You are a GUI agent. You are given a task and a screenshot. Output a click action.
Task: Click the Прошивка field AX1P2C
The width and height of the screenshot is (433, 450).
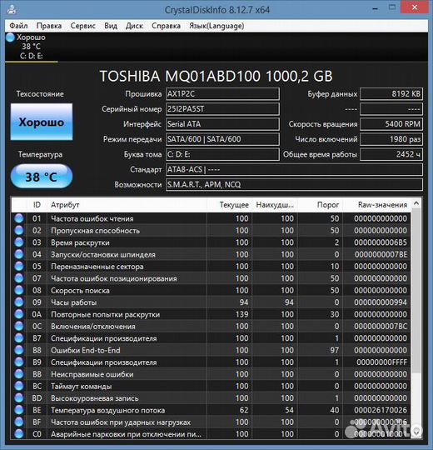222,94
